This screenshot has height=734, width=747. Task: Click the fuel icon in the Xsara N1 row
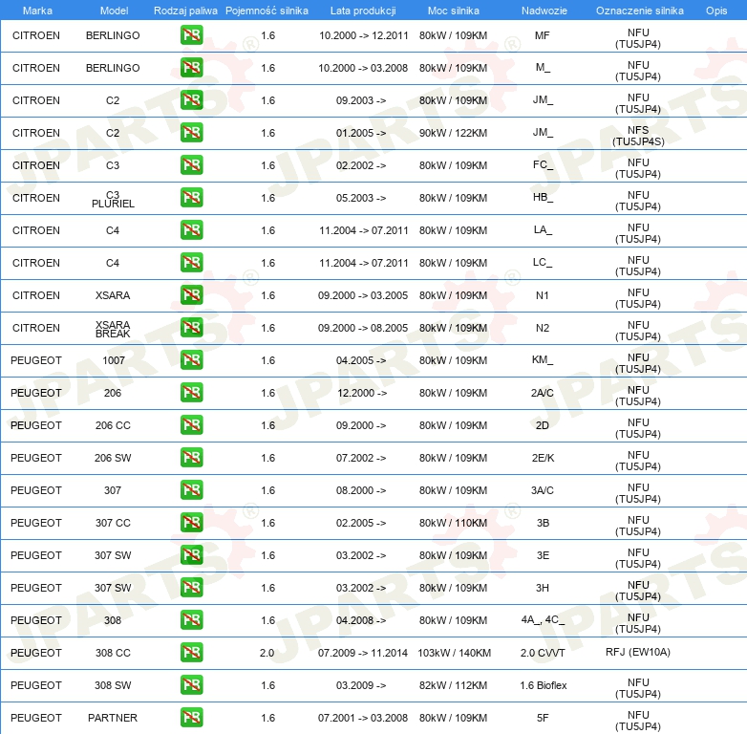[x=191, y=295]
